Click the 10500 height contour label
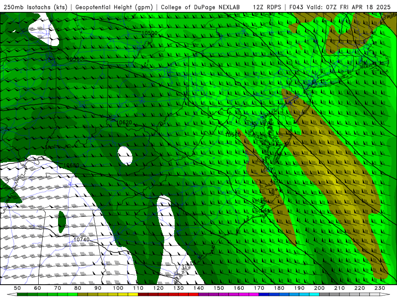 coord(149,33)
